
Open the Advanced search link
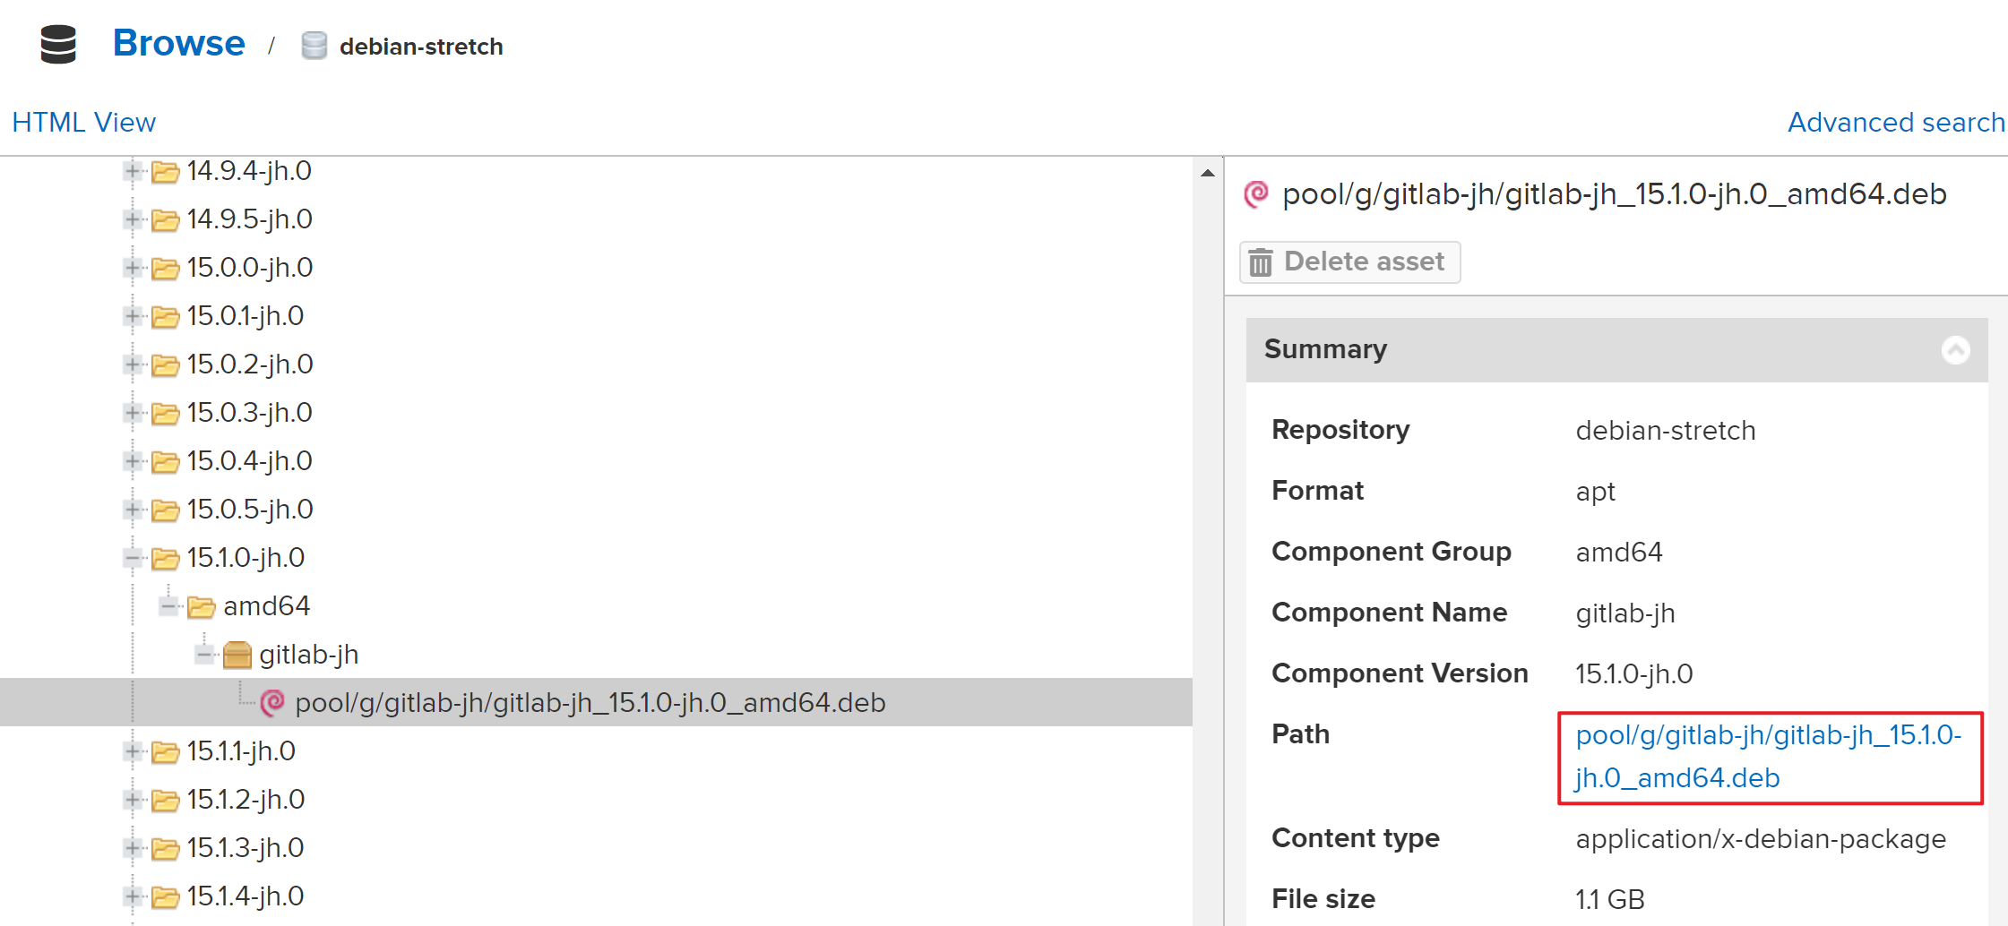pyautogui.click(x=1895, y=122)
